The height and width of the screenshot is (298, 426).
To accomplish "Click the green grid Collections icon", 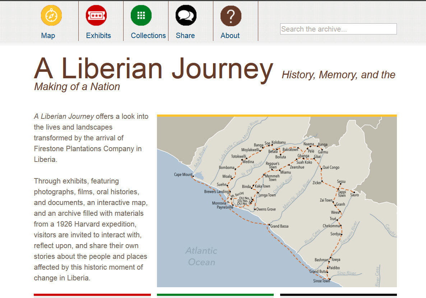I will pos(141,15).
